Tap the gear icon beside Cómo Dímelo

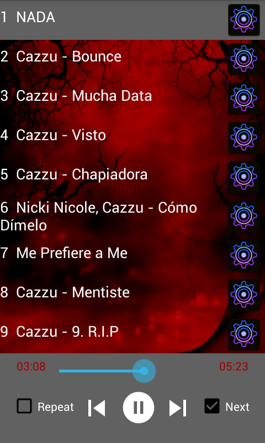coord(244,216)
